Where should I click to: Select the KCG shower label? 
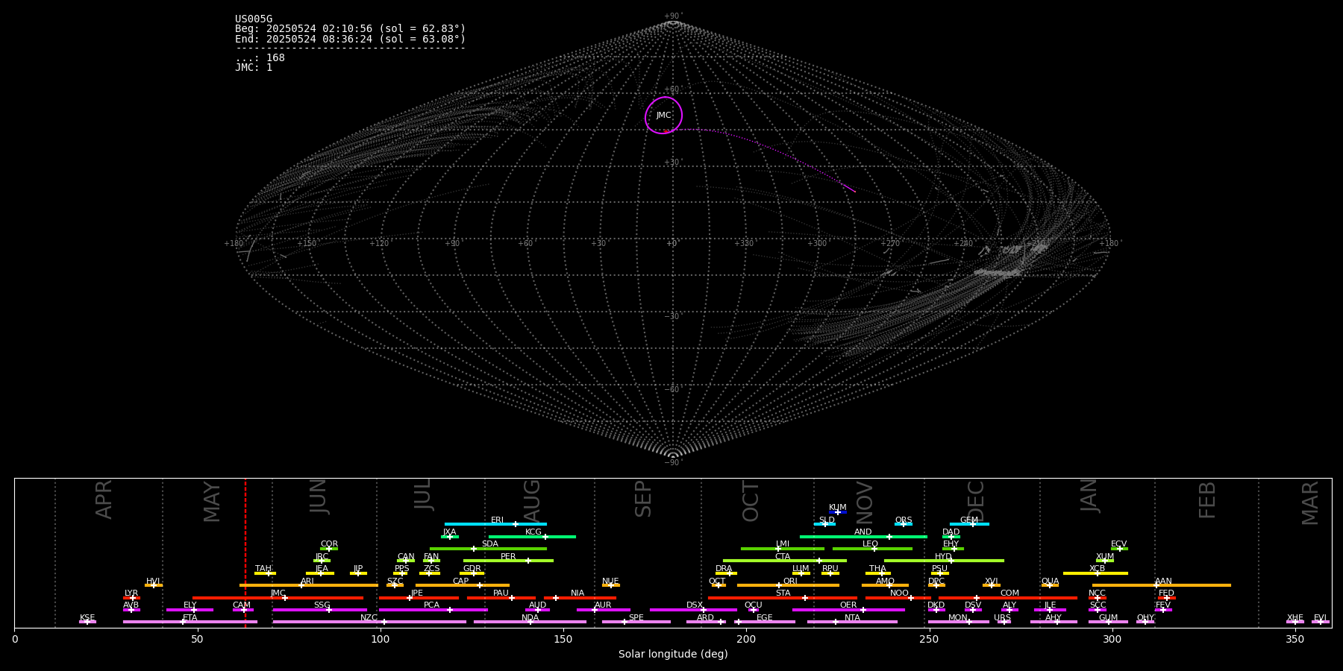pos(533,532)
